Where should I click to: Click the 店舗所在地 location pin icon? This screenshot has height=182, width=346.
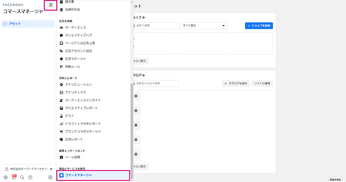coord(61,10)
